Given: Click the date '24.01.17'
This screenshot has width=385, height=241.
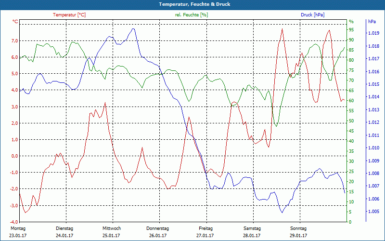Looking at the screenshot, I should (x=64, y=236).
